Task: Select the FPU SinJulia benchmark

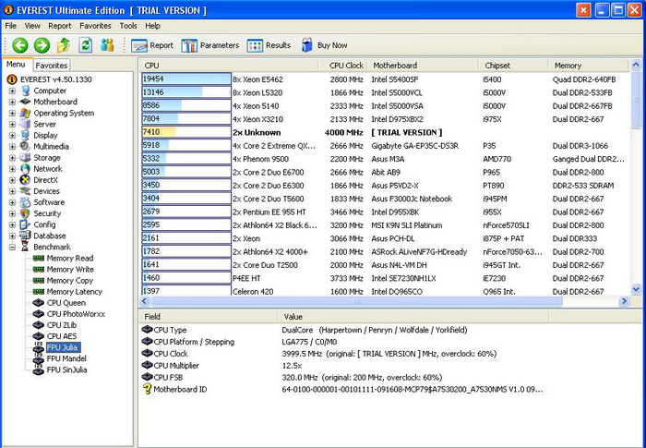Action: point(67,369)
